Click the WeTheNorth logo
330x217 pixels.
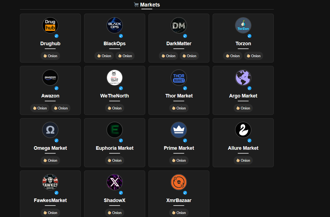(115, 78)
